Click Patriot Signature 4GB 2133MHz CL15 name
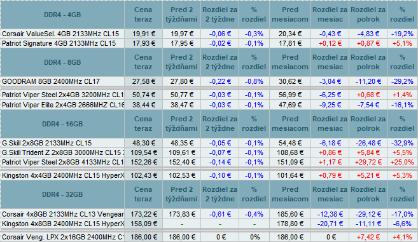This screenshot has width=418, height=242. click(x=59, y=43)
